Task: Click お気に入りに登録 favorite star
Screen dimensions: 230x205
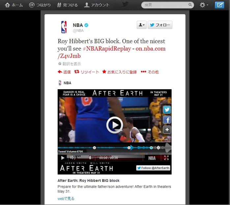Action: click(120, 72)
